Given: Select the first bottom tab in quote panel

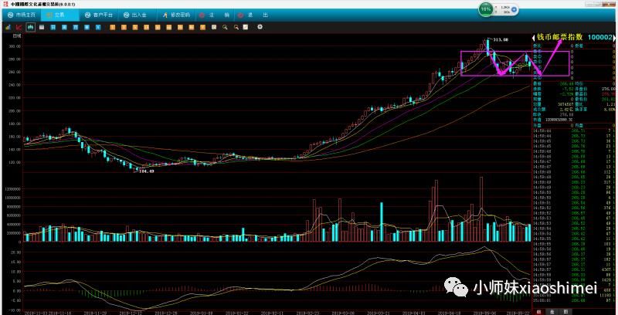Looking at the screenshot, I should [x=539, y=311].
